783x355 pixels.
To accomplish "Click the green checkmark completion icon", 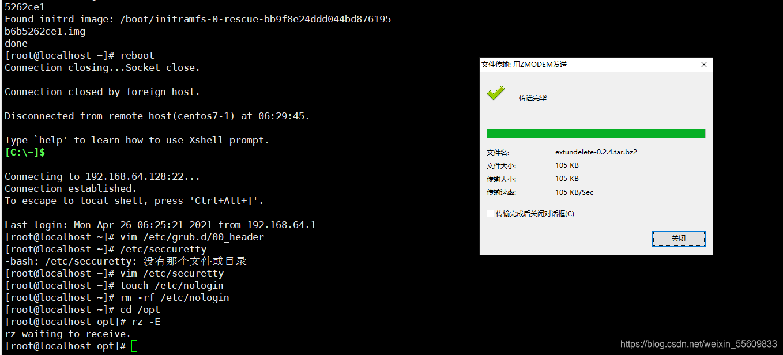I will 495,93.
